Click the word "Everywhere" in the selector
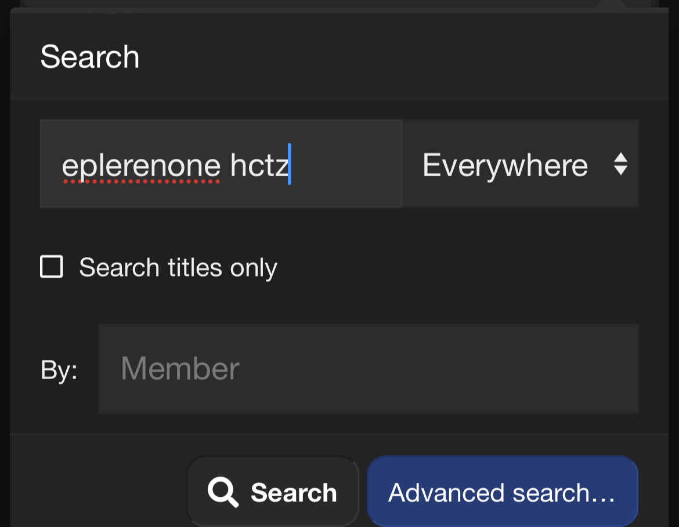679x527 pixels. 505,165
